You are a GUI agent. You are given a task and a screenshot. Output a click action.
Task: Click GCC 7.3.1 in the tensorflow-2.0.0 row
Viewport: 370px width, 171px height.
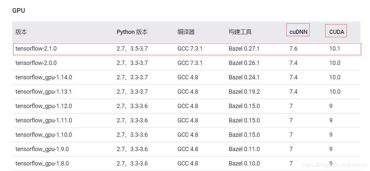(x=190, y=63)
